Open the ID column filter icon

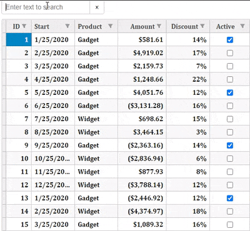pyautogui.click(x=24, y=26)
